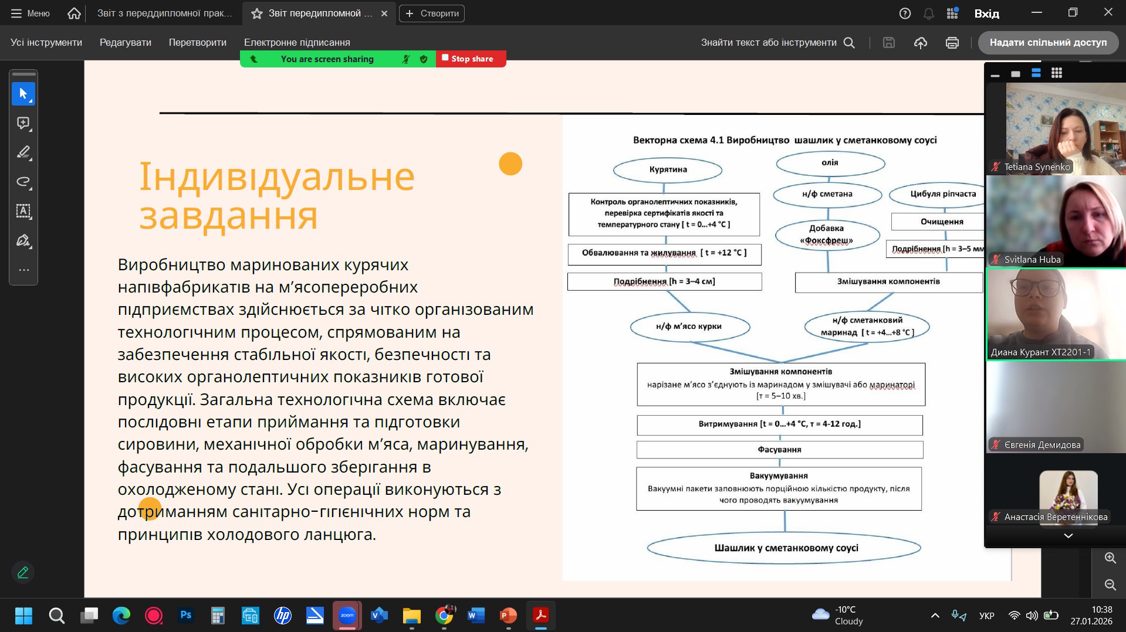1126x632 pixels.
Task: Open the notifications bell
Action: click(928, 13)
